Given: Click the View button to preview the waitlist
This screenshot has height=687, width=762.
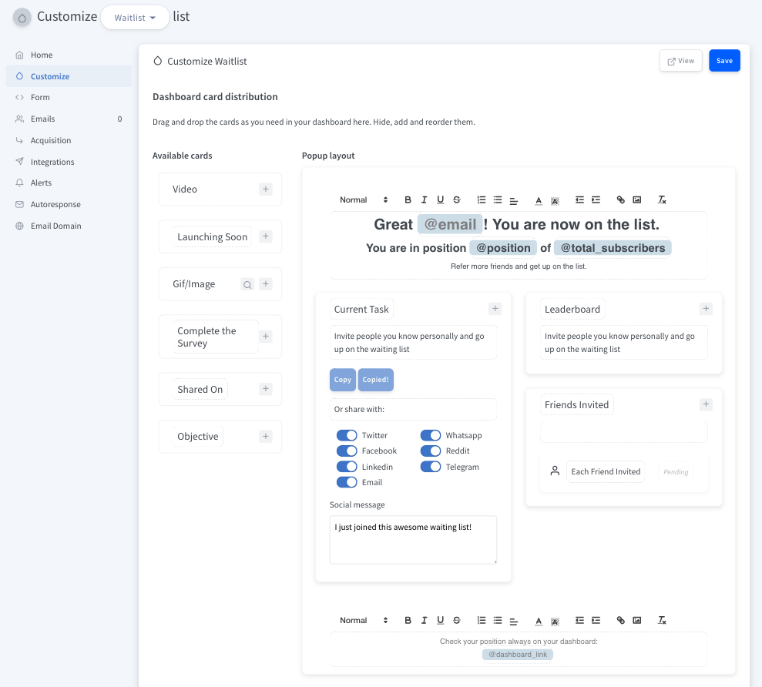Looking at the screenshot, I should 680,60.
